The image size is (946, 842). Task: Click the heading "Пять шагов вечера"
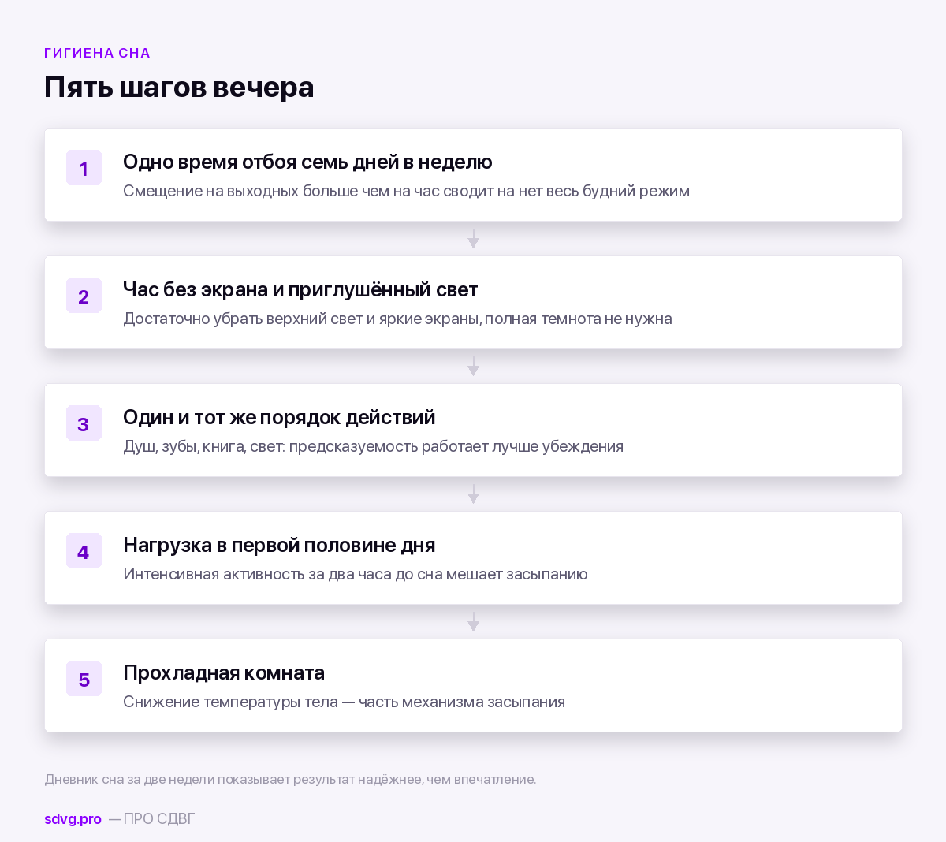point(179,87)
